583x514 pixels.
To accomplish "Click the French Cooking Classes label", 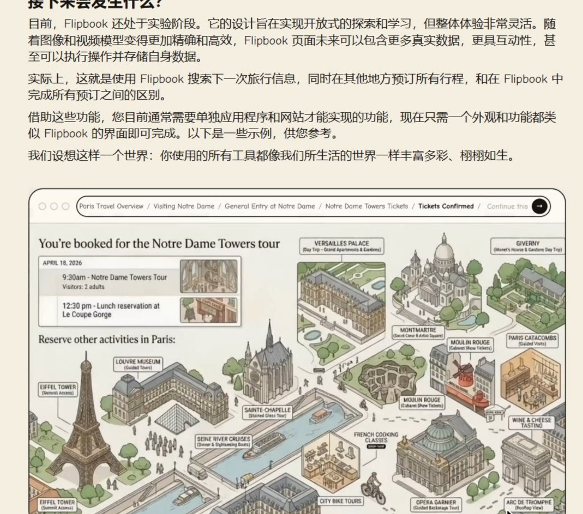I will coord(376,438).
